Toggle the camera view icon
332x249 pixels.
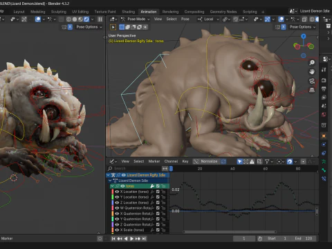(312, 81)
